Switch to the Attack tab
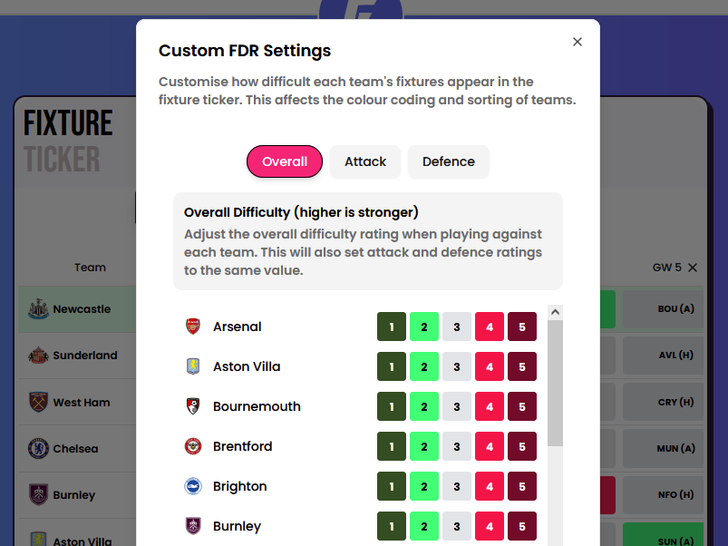Image resolution: width=728 pixels, height=546 pixels. coord(365,161)
